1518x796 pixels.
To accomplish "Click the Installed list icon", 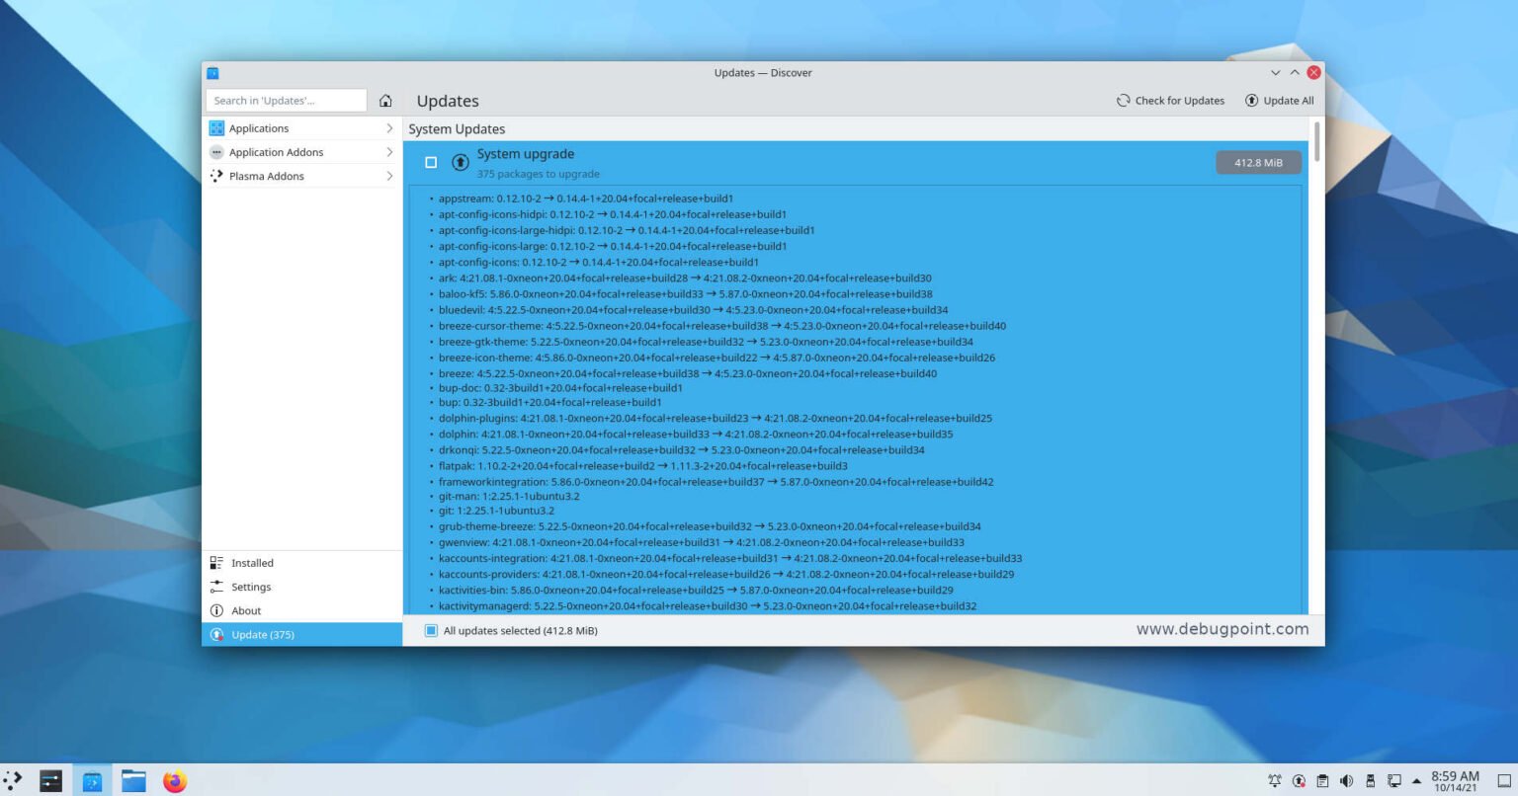I will [x=216, y=563].
